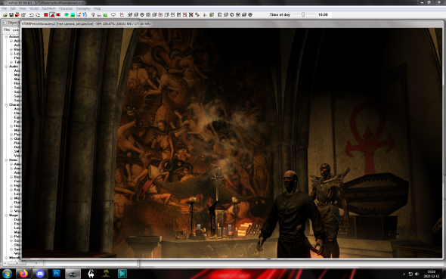Image resolution: width=446 pixels, height=279 pixels.
Task: Click the Save plugin toolbar icon
Action: point(11,15)
